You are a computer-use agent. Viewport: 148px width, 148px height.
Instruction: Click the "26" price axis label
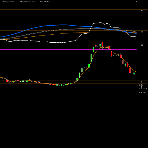point(142,32)
